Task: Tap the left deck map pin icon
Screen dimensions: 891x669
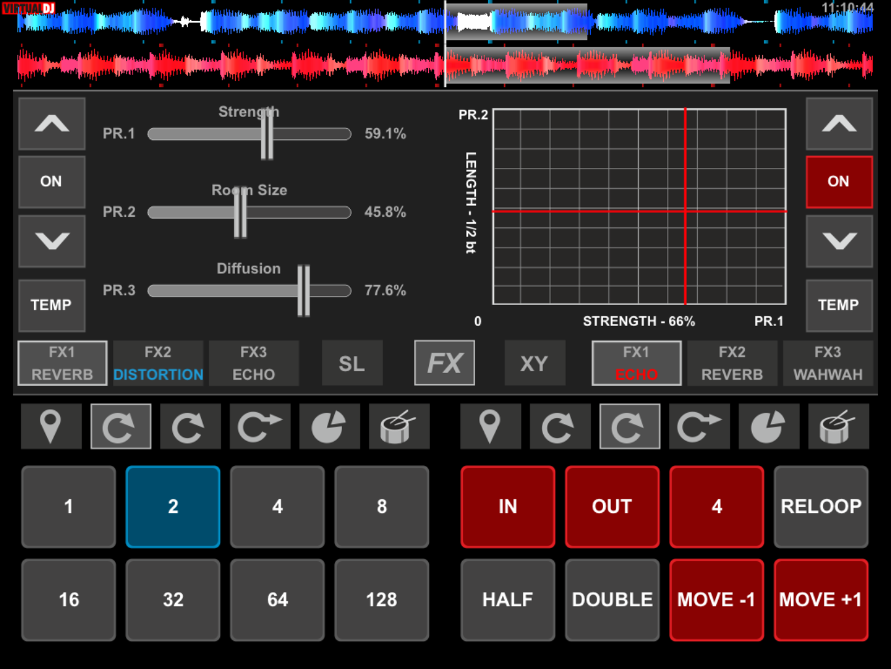Action: point(51,427)
